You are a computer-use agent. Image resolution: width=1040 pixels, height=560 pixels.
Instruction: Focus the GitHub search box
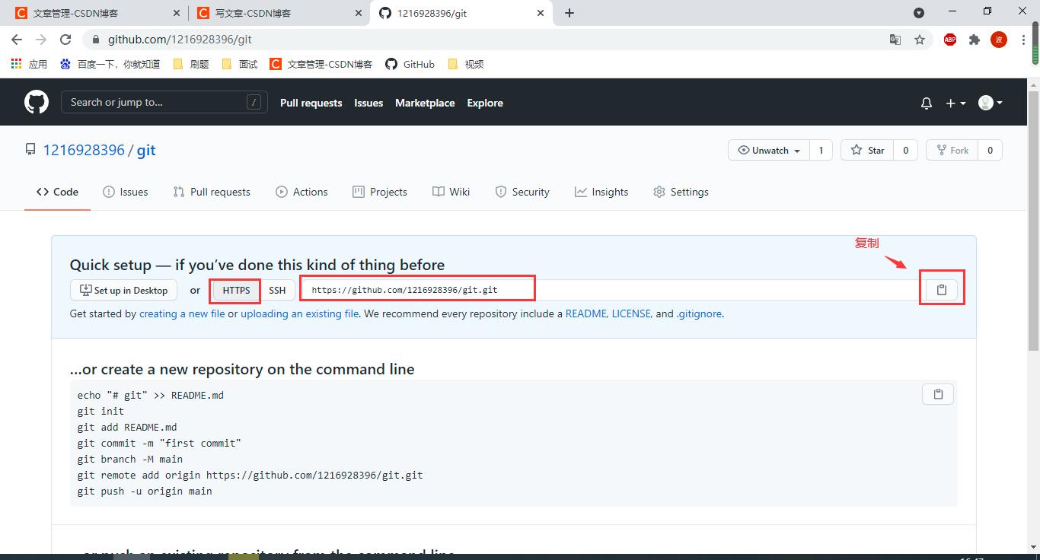tap(164, 102)
